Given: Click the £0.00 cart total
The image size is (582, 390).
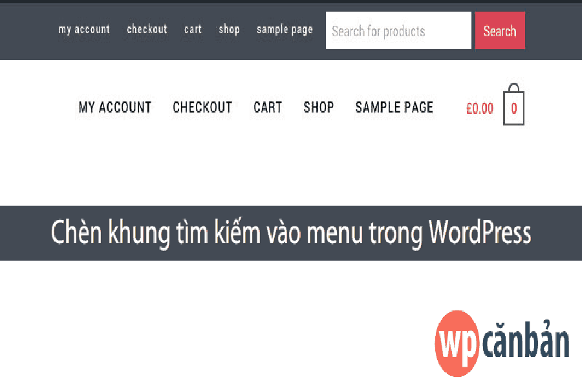Looking at the screenshot, I should click(x=480, y=109).
